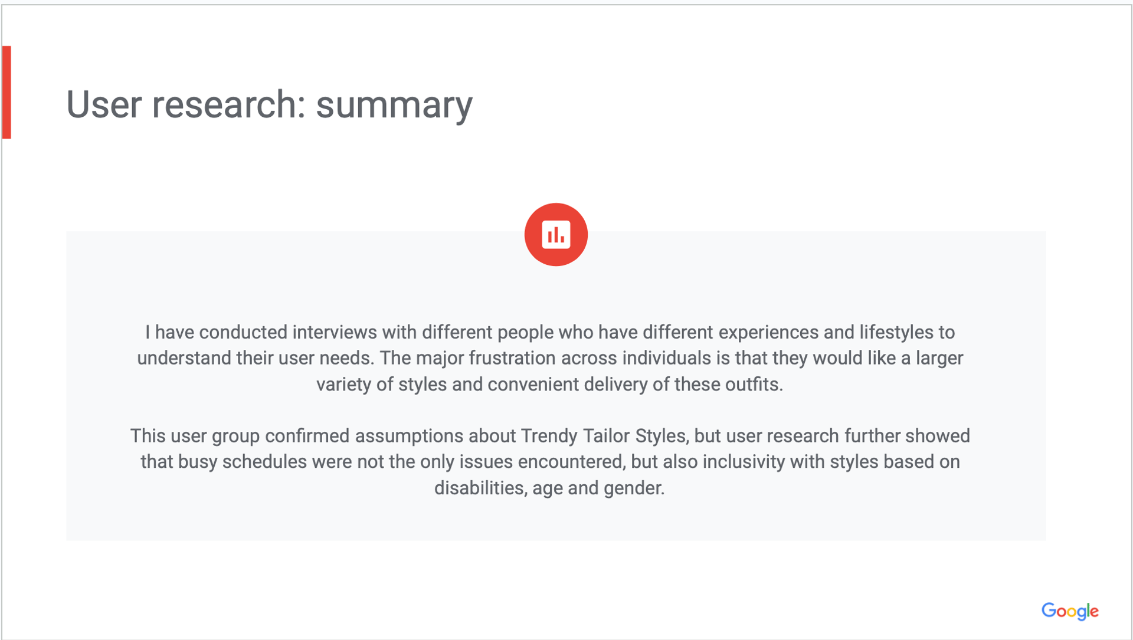Click the word "User" in the title
1133x640 pixels.
point(104,104)
